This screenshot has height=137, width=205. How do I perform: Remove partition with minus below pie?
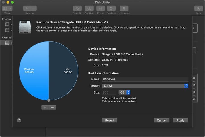pyautogui.click(x=52, y=107)
